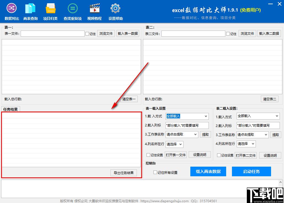Click the 免费用户 label
Screen dimensions: 284x203
coord(250,10)
